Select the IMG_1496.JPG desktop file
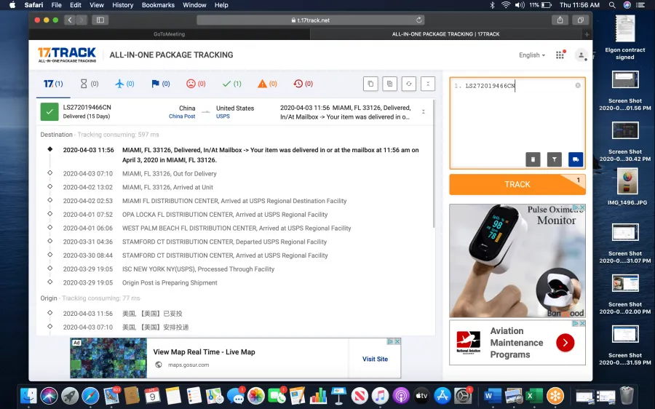Viewport: 655px width, 409px height. pos(627,187)
